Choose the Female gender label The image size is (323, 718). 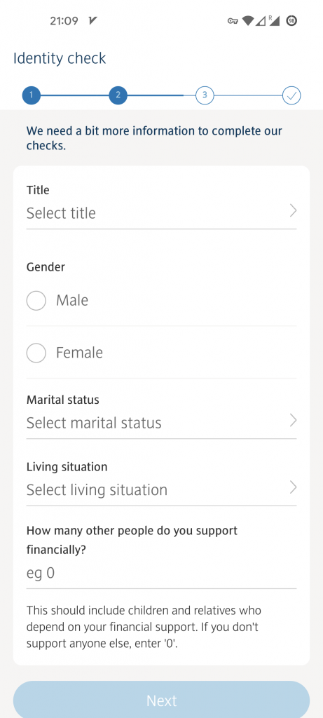coord(79,353)
